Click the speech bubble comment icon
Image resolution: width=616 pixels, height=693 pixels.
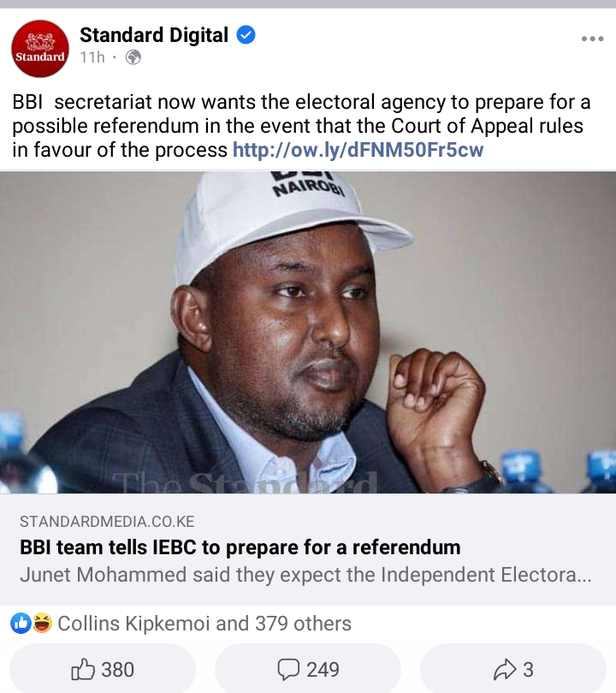(x=288, y=669)
